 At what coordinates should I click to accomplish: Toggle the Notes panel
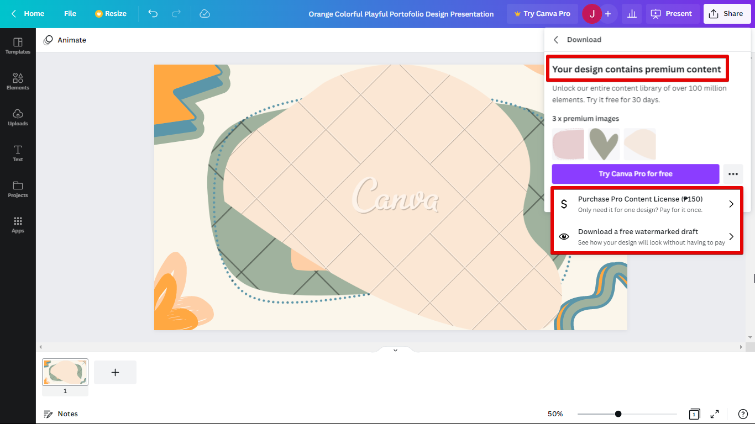coord(61,414)
